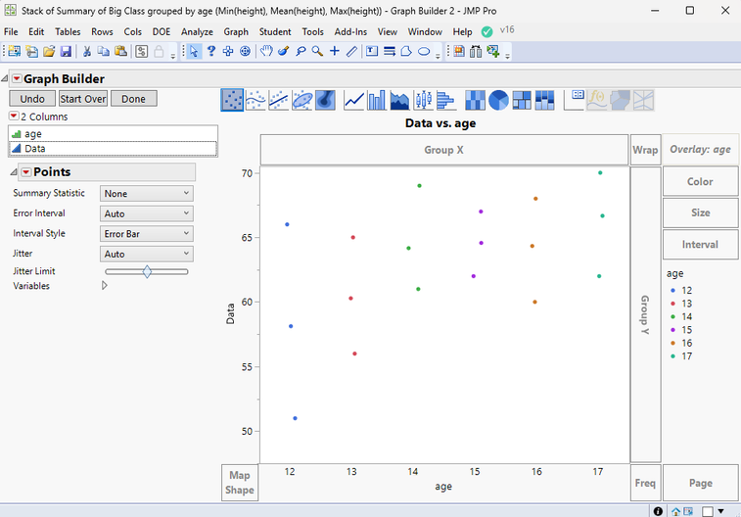The image size is (741, 517).
Task: Click the orange legend marker for age 16
Action: 672,343
